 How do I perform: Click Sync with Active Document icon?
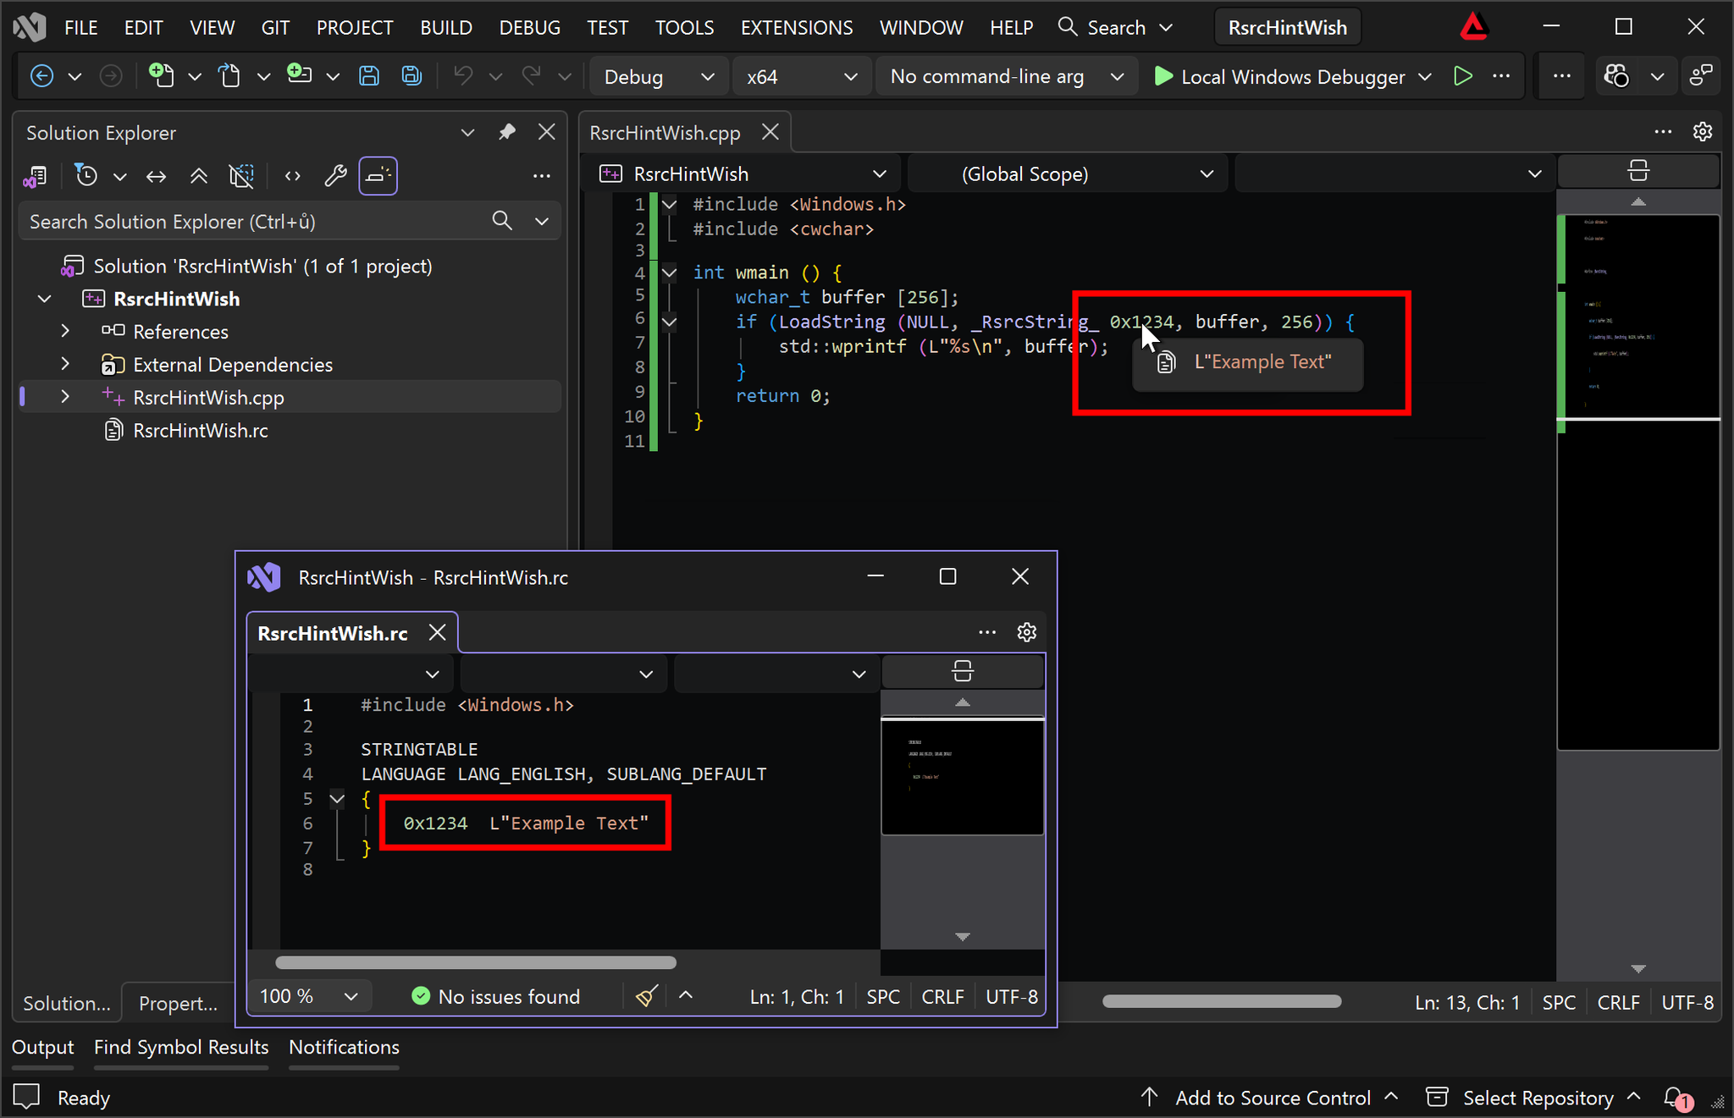156,176
